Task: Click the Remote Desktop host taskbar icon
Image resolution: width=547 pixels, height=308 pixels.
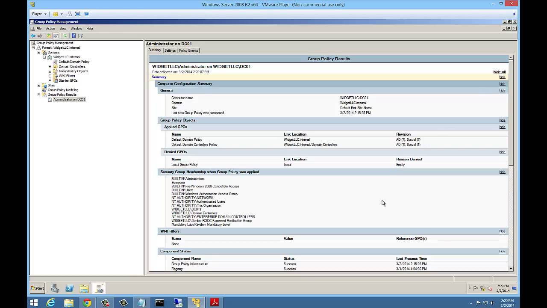Action: point(178,303)
